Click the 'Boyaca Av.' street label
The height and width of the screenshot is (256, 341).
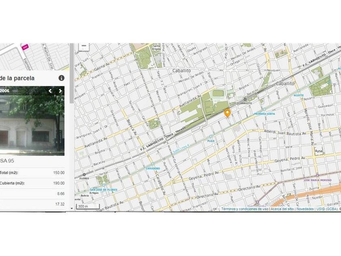pyautogui.click(x=132, y=127)
